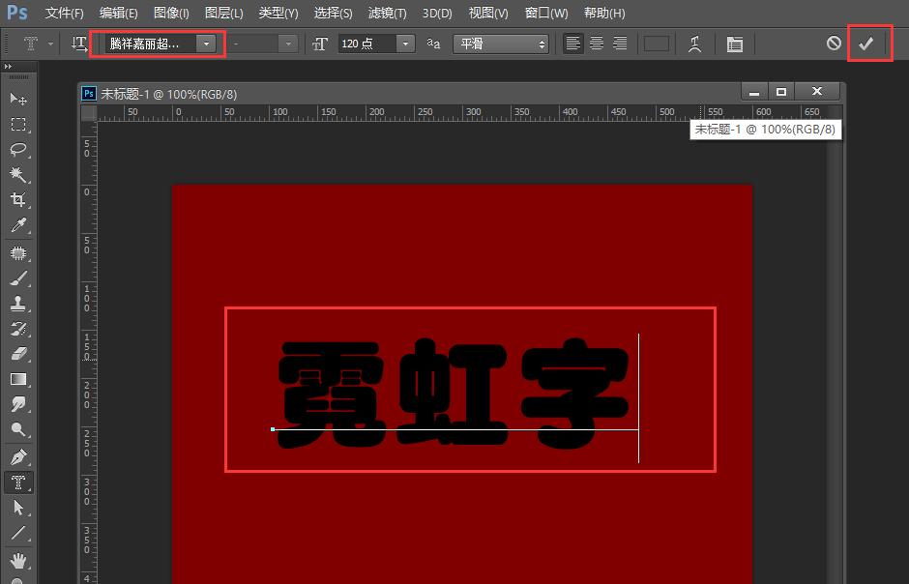This screenshot has height=584, width=909.
Task: Open the 图层(L) menu
Action: tap(222, 13)
